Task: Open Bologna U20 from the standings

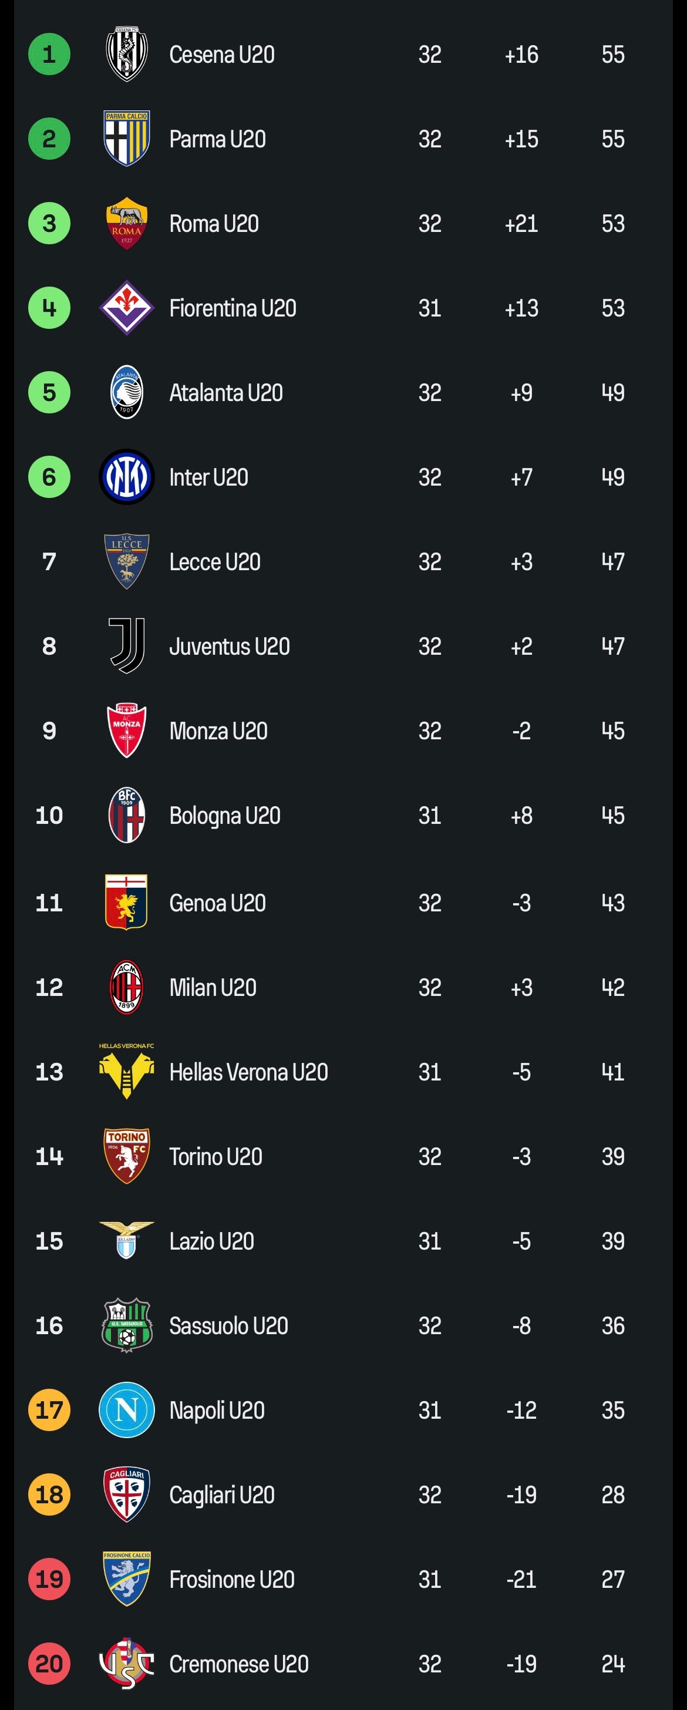Action: point(224,816)
